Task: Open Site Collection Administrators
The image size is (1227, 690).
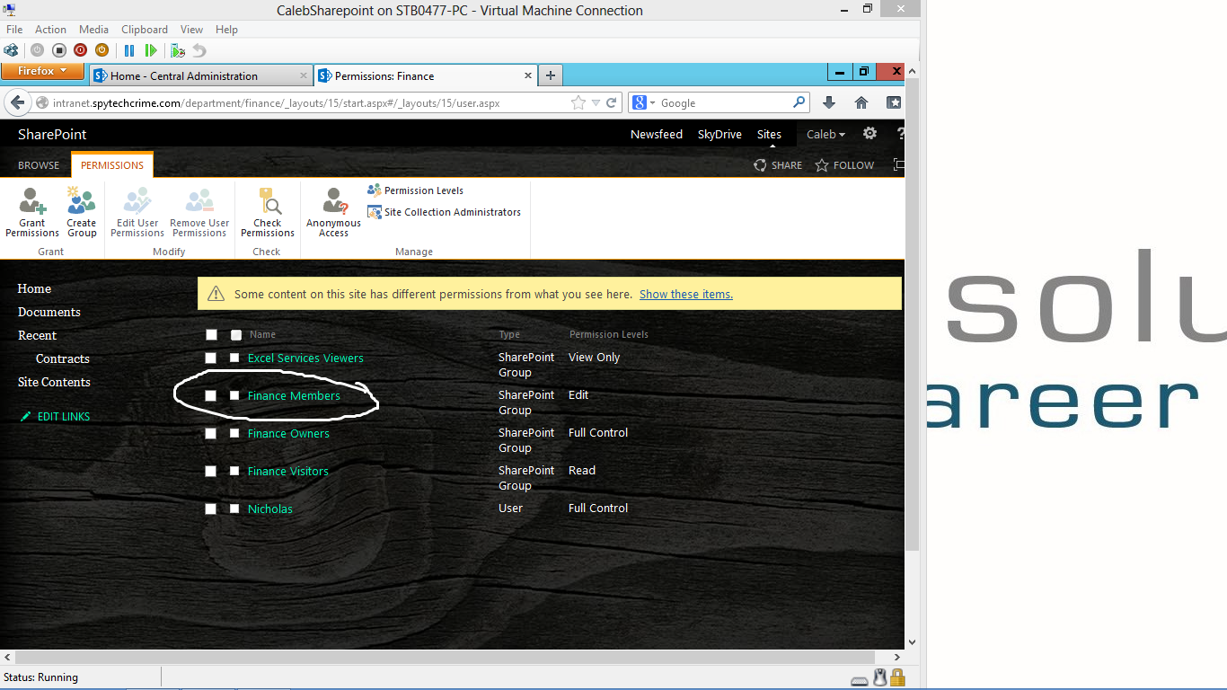Action: pos(444,212)
